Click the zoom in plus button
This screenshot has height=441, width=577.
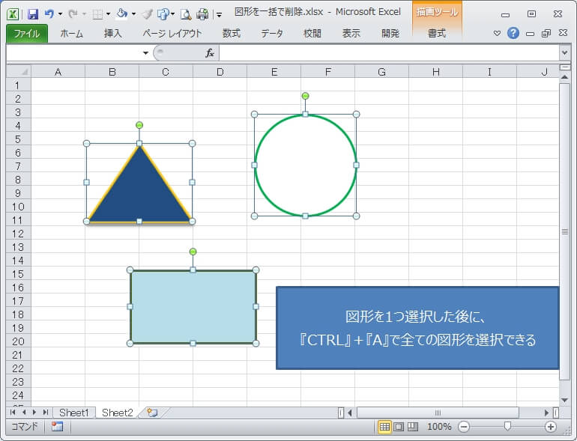click(551, 427)
